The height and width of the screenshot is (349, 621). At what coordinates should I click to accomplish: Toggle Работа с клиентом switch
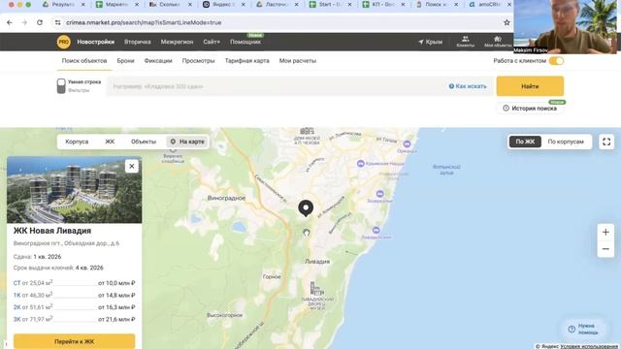[x=556, y=61]
